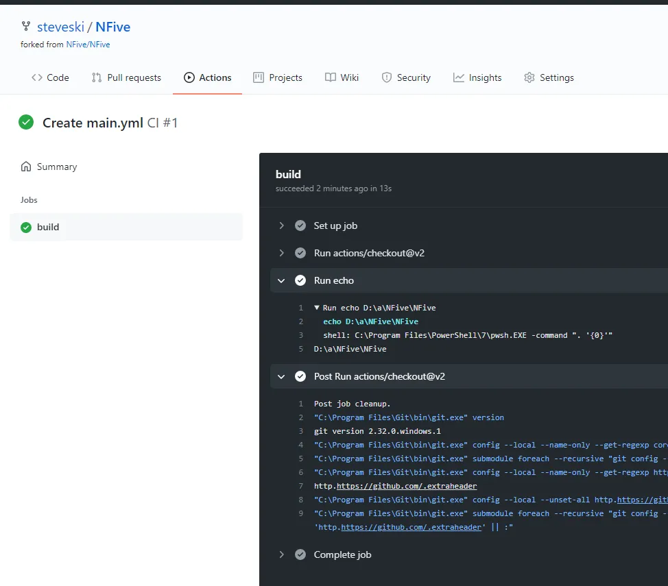668x586 pixels.
Task: Open the Summary page in sidebar
Action: tap(56, 167)
